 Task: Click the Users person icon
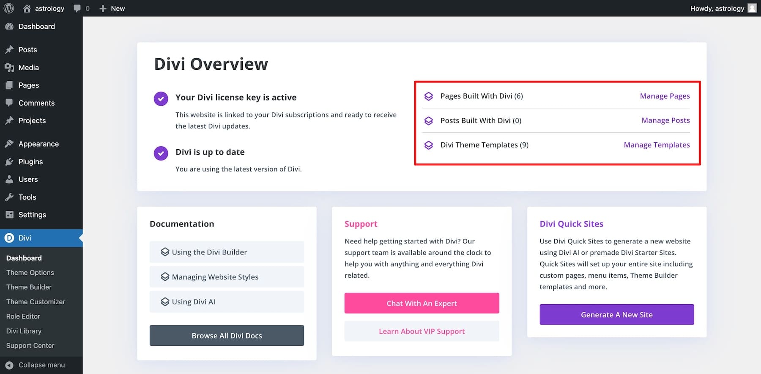coord(9,179)
